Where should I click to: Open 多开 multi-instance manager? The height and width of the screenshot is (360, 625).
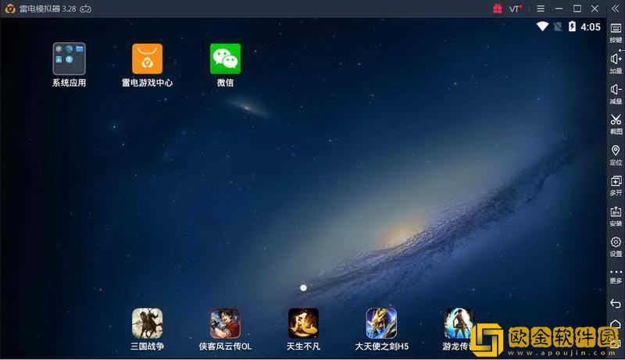616,183
